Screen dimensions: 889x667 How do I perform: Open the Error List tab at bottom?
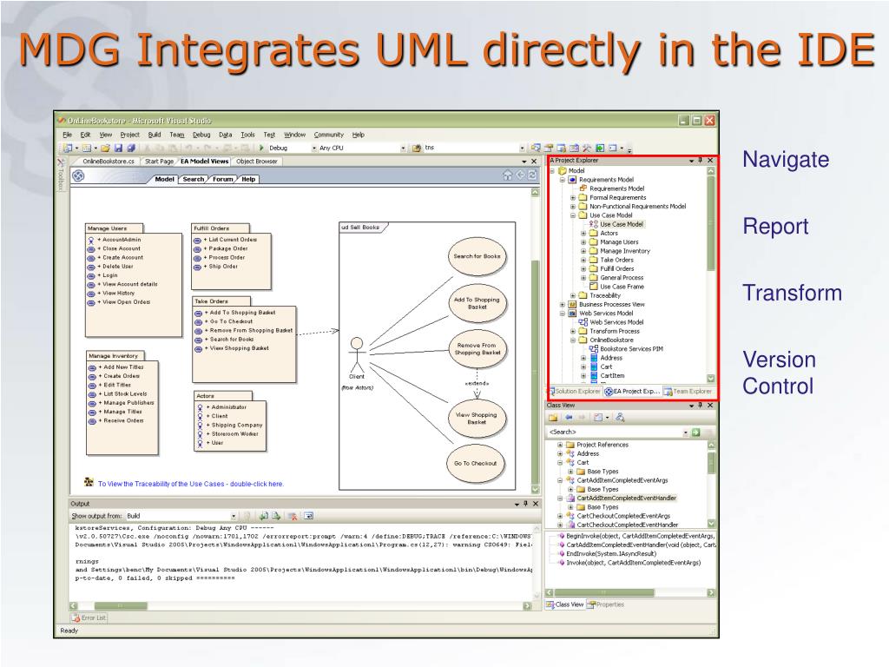(x=89, y=617)
